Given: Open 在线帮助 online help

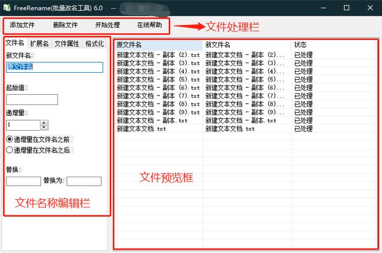Looking at the screenshot, I should pyautogui.click(x=149, y=25).
